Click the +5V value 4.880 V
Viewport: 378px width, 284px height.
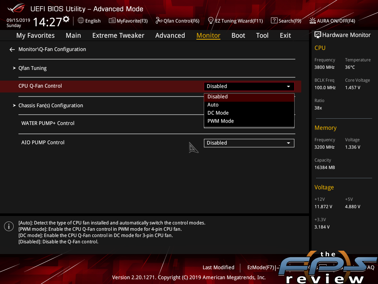pos(353,207)
